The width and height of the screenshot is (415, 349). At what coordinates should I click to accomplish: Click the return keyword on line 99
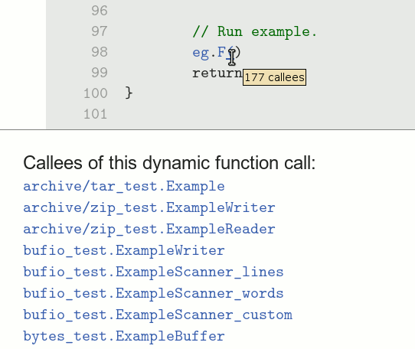pos(217,73)
